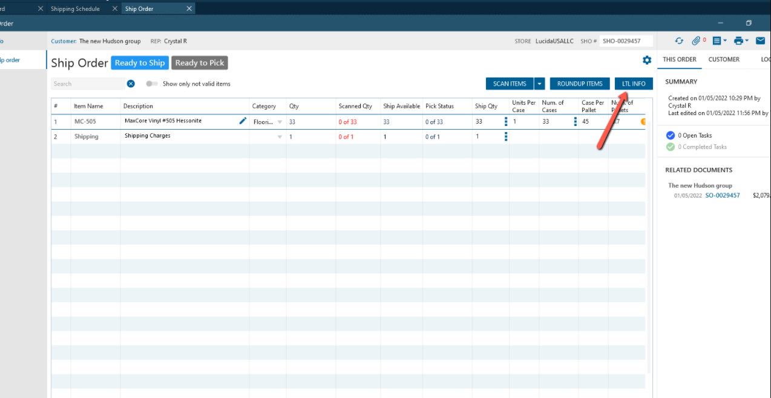Switch to the Shipping Schedule tab
This screenshot has width=771, height=398.
point(75,9)
